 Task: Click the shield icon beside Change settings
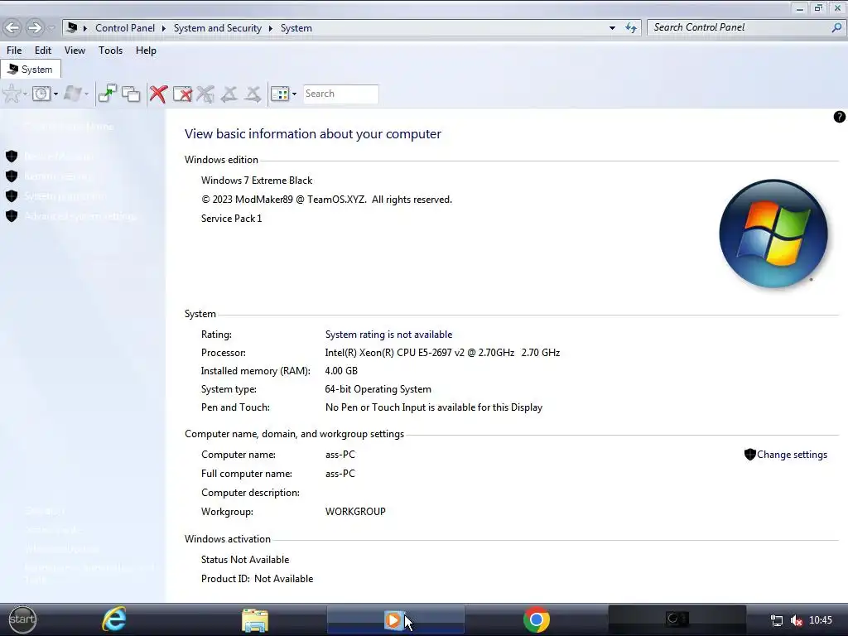pyautogui.click(x=749, y=455)
